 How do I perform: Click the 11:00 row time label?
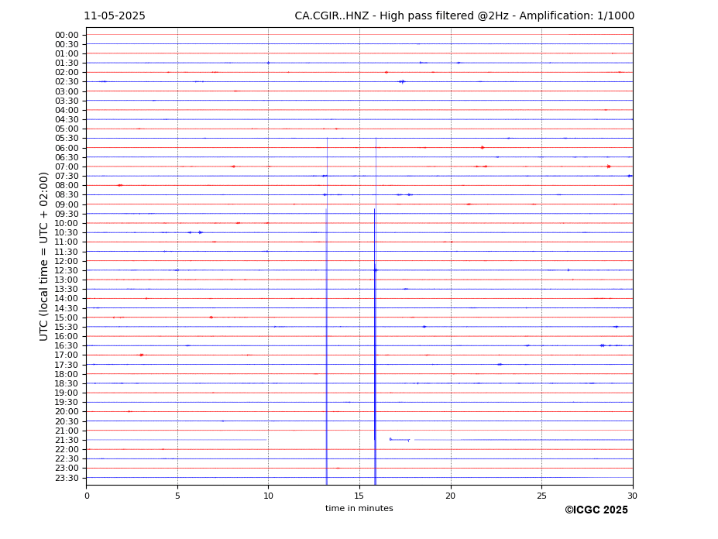tap(67, 242)
